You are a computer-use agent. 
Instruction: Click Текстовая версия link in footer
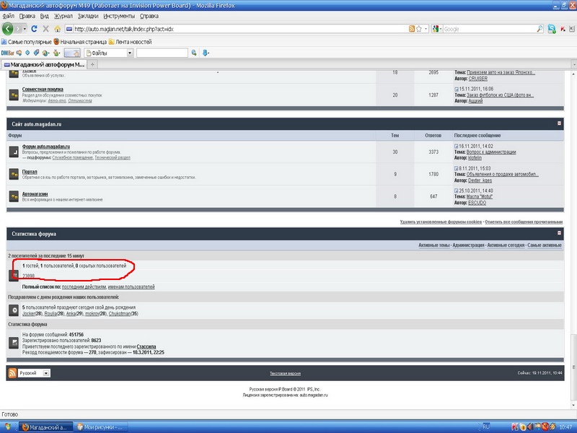point(285,374)
